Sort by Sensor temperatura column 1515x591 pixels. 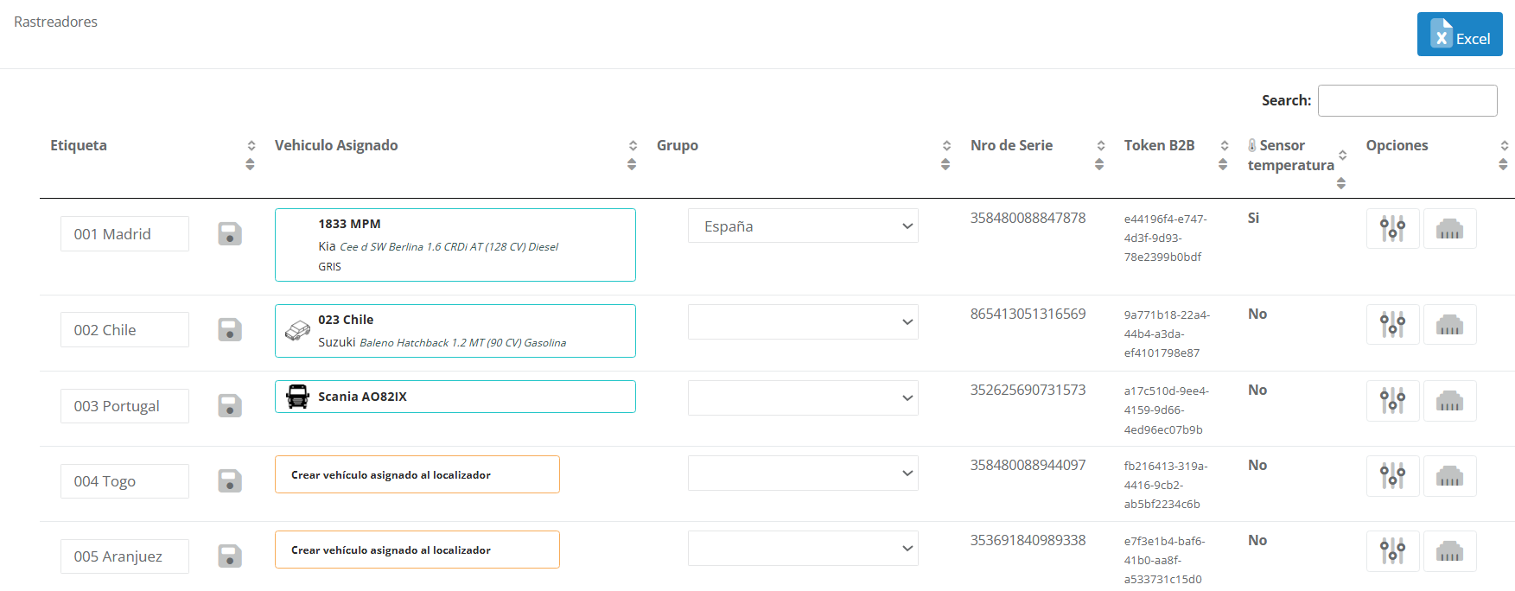1290,156
